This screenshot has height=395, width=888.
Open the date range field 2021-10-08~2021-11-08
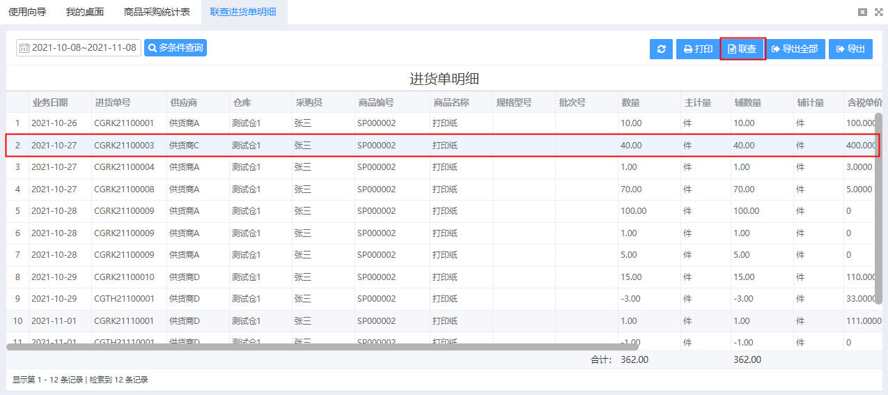[x=79, y=48]
